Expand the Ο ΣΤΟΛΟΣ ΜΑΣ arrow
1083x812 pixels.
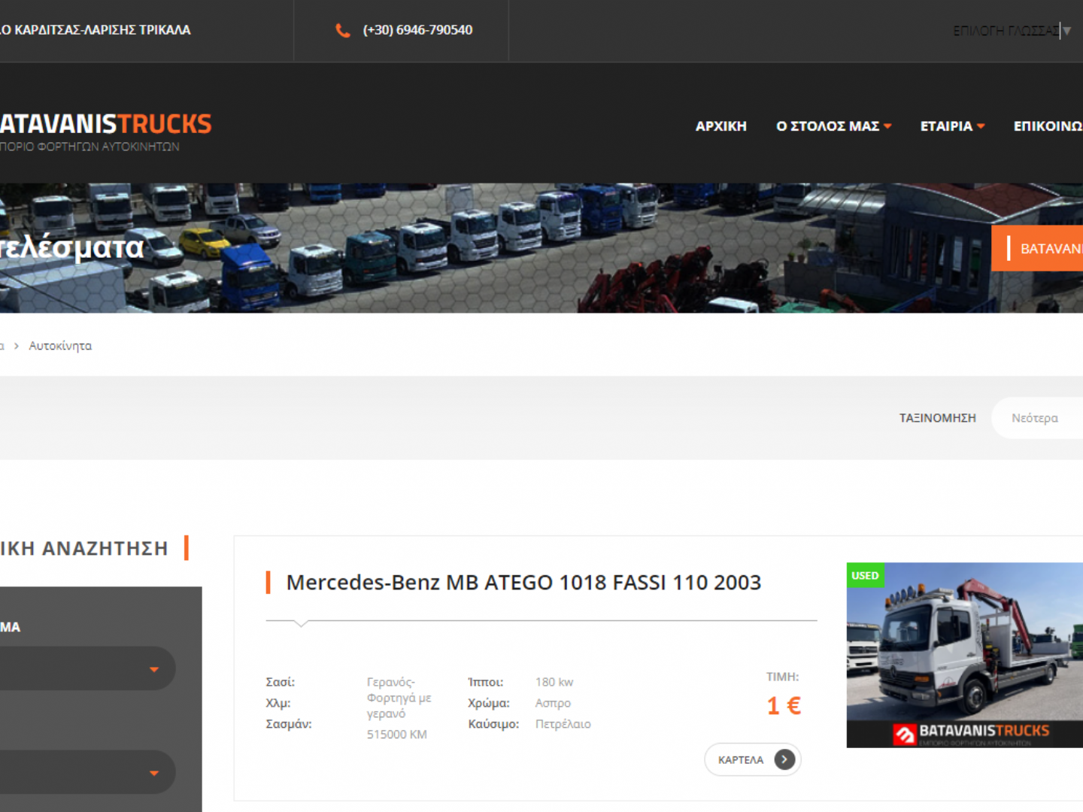pyautogui.click(x=887, y=126)
